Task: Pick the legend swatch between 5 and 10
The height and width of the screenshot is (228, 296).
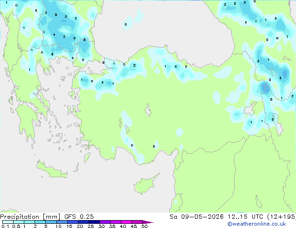Action: coord(51,222)
